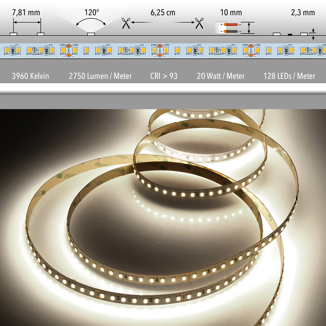This screenshot has height=326, width=326.
Task: Click the CRI > 93 label
Action: [x=164, y=76]
